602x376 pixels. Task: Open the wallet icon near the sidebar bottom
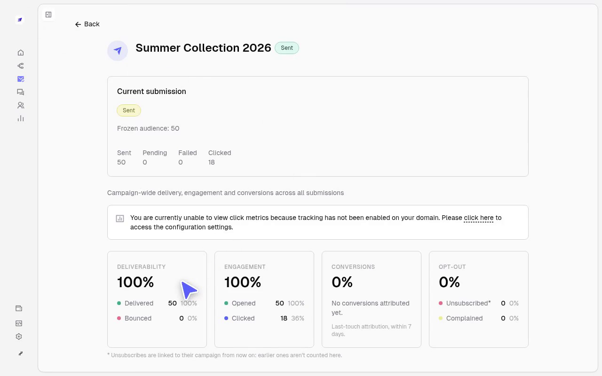[19, 308]
